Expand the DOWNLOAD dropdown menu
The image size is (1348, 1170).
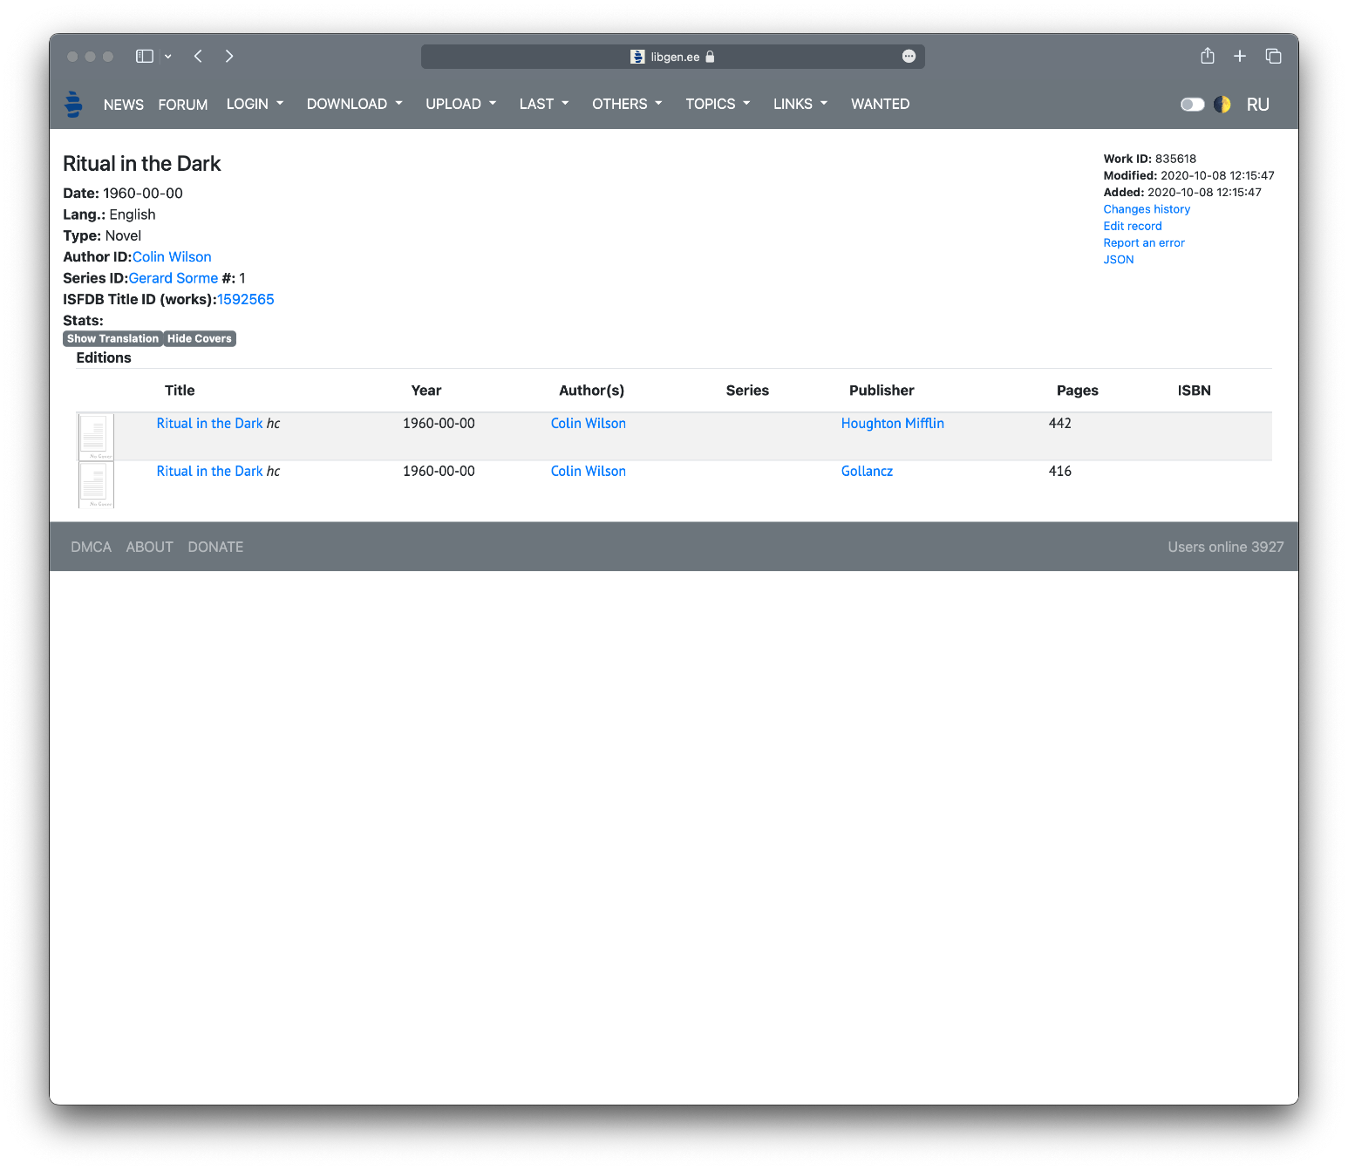(354, 104)
